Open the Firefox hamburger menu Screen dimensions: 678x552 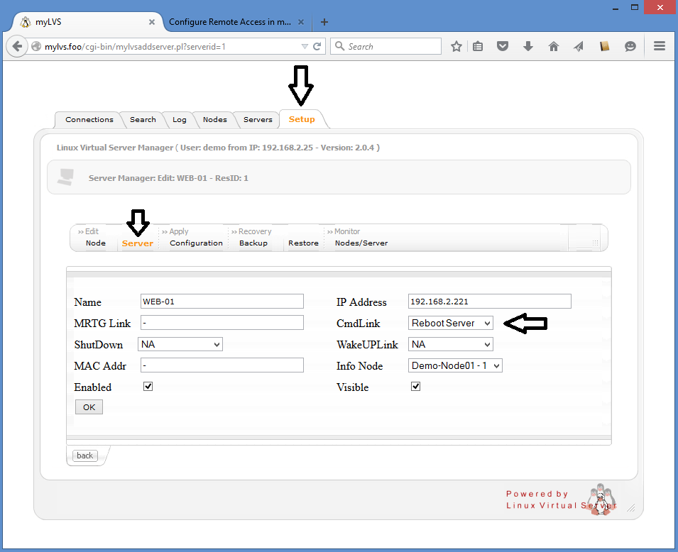tap(659, 47)
